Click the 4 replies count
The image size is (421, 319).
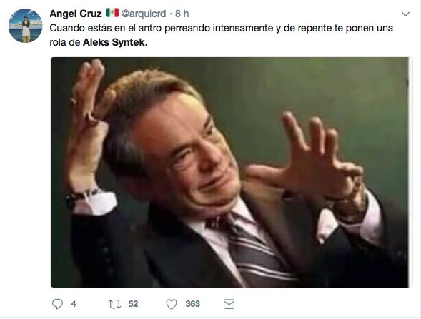tap(74, 304)
